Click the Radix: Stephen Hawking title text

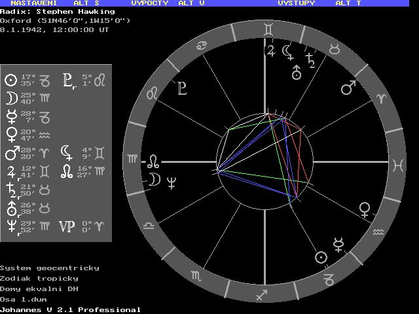pyautogui.click(x=58, y=11)
